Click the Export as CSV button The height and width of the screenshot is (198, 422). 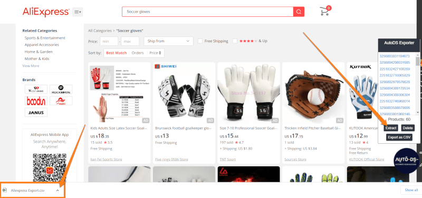point(399,137)
